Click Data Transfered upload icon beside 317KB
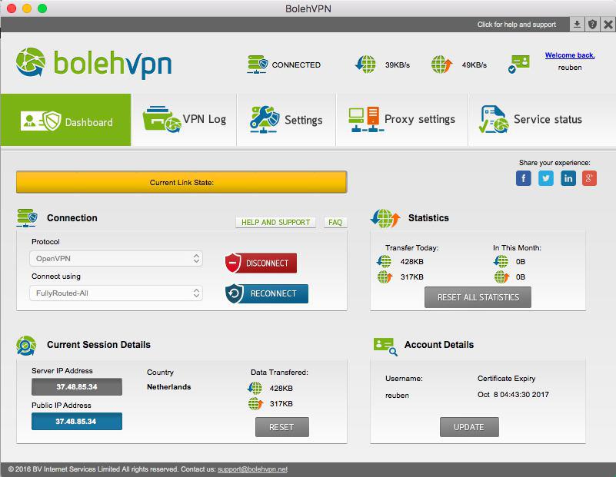Screen dimensions: 616x477 click(x=255, y=403)
